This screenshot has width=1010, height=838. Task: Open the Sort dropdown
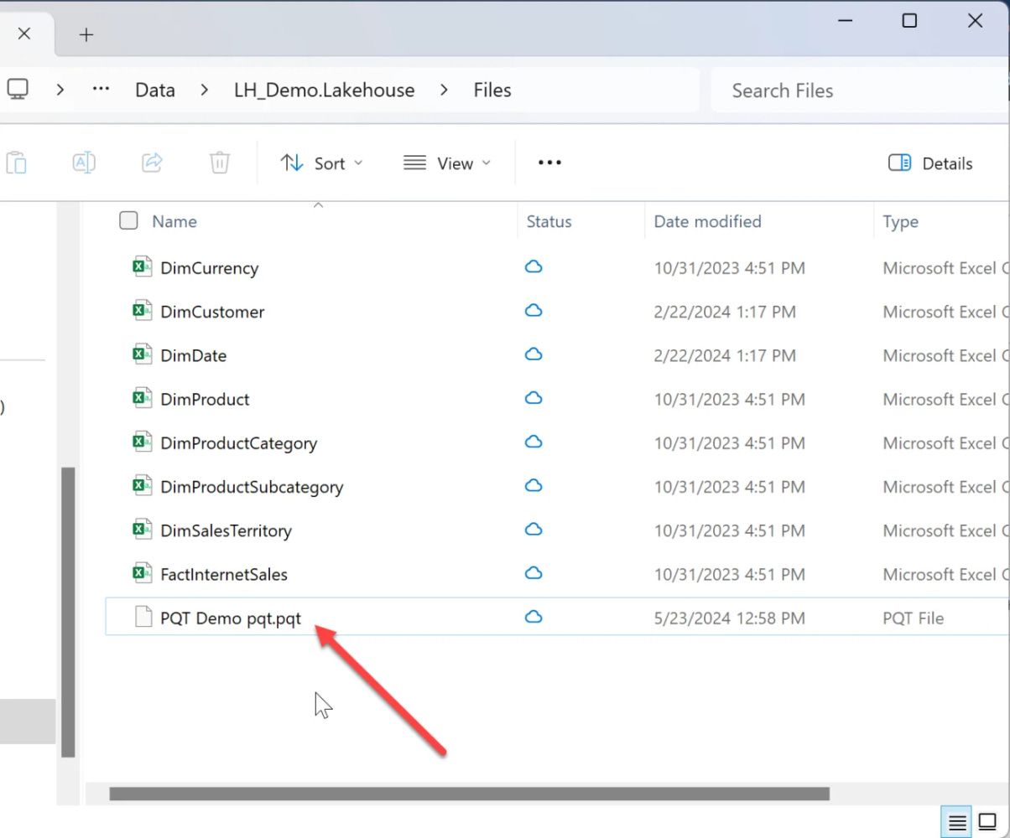[x=321, y=163]
